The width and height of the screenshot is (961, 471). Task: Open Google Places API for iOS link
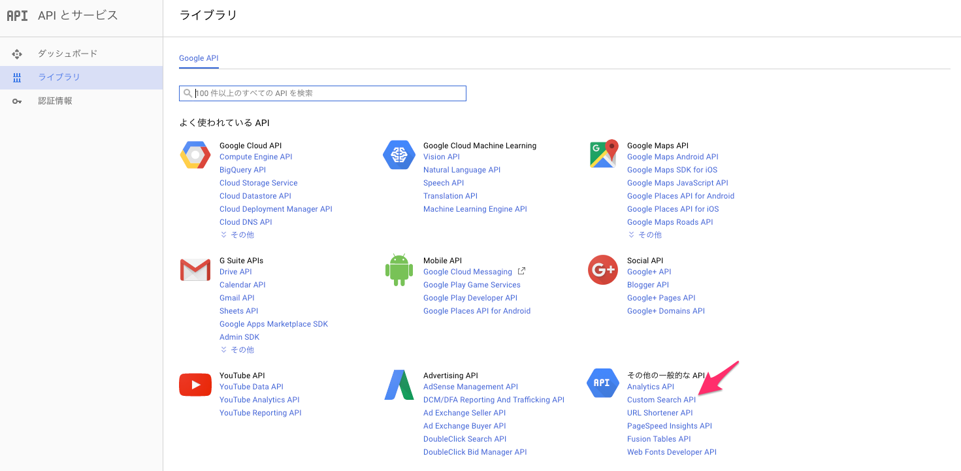pyautogui.click(x=673, y=209)
